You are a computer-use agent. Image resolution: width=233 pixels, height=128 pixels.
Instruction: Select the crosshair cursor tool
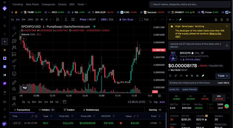coord(14,28)
